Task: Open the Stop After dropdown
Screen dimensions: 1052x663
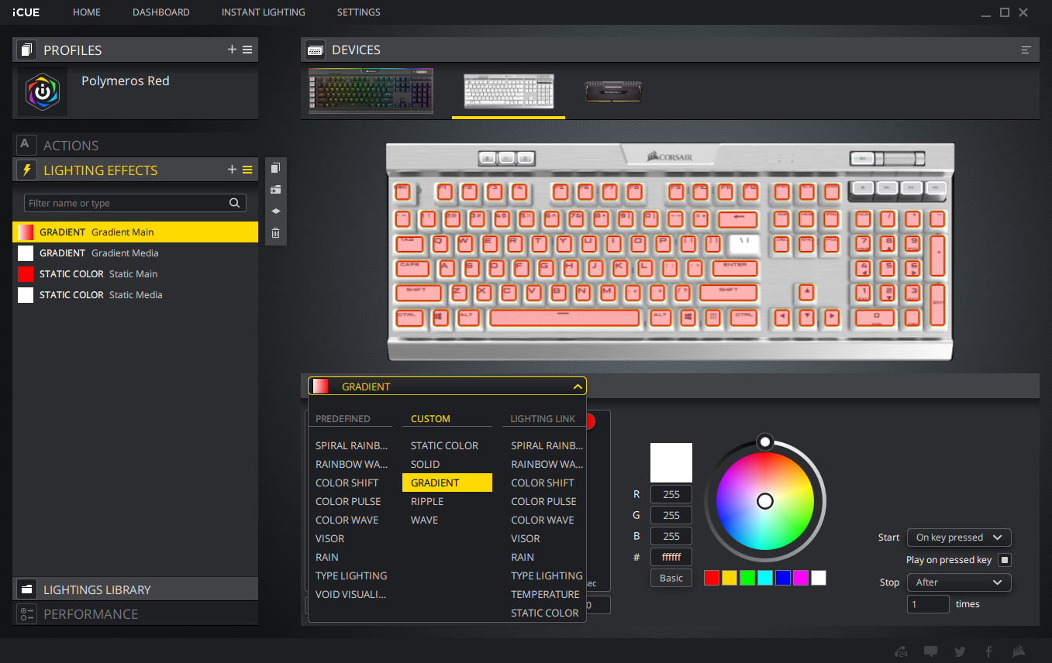Action: click(959, 582)
